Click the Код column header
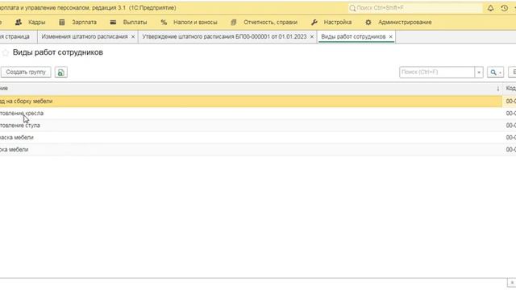Image resolution: width=516 pixels, height=290 pixels. coord(510,89)
